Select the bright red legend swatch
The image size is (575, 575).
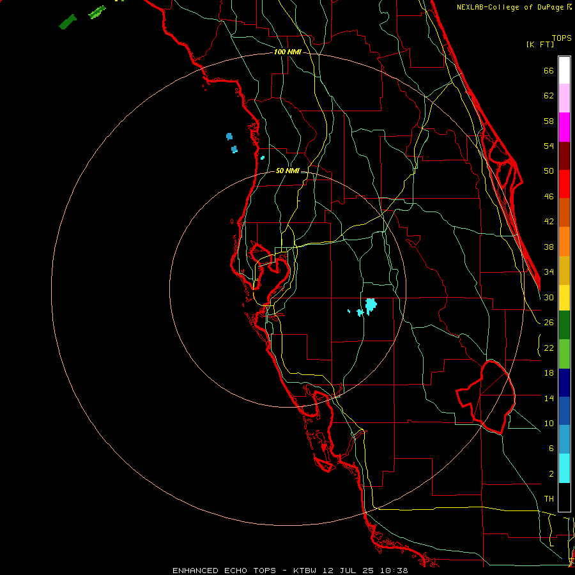(x=564, y=184)
